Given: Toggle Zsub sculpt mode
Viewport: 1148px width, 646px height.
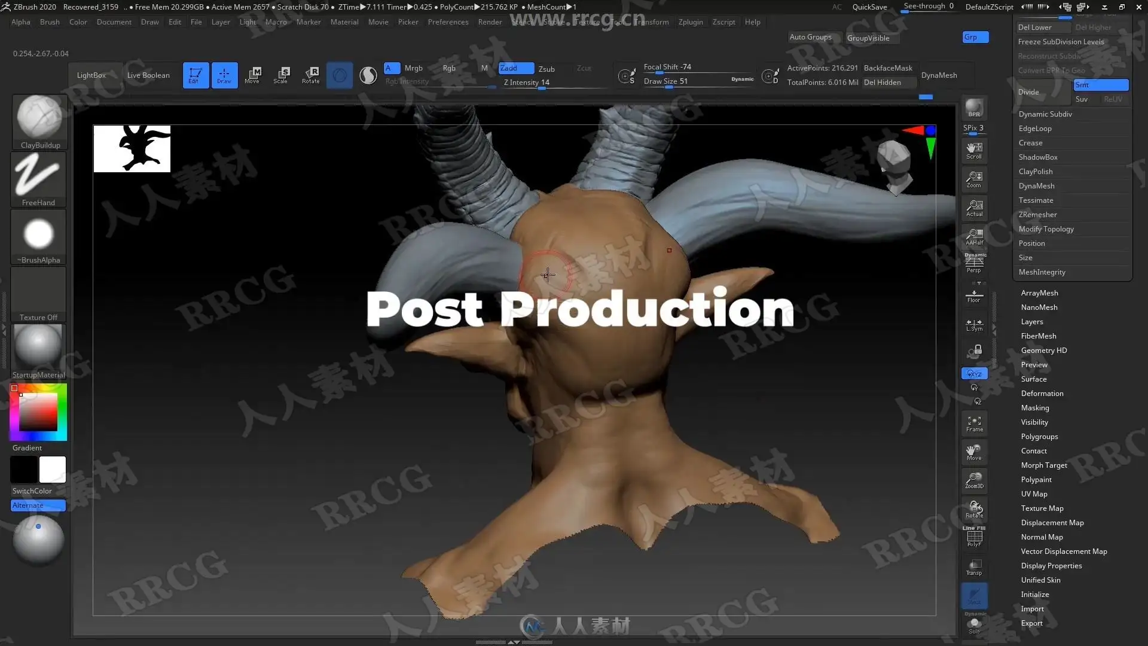Looking at the screenshot, I should coord(546,69).
